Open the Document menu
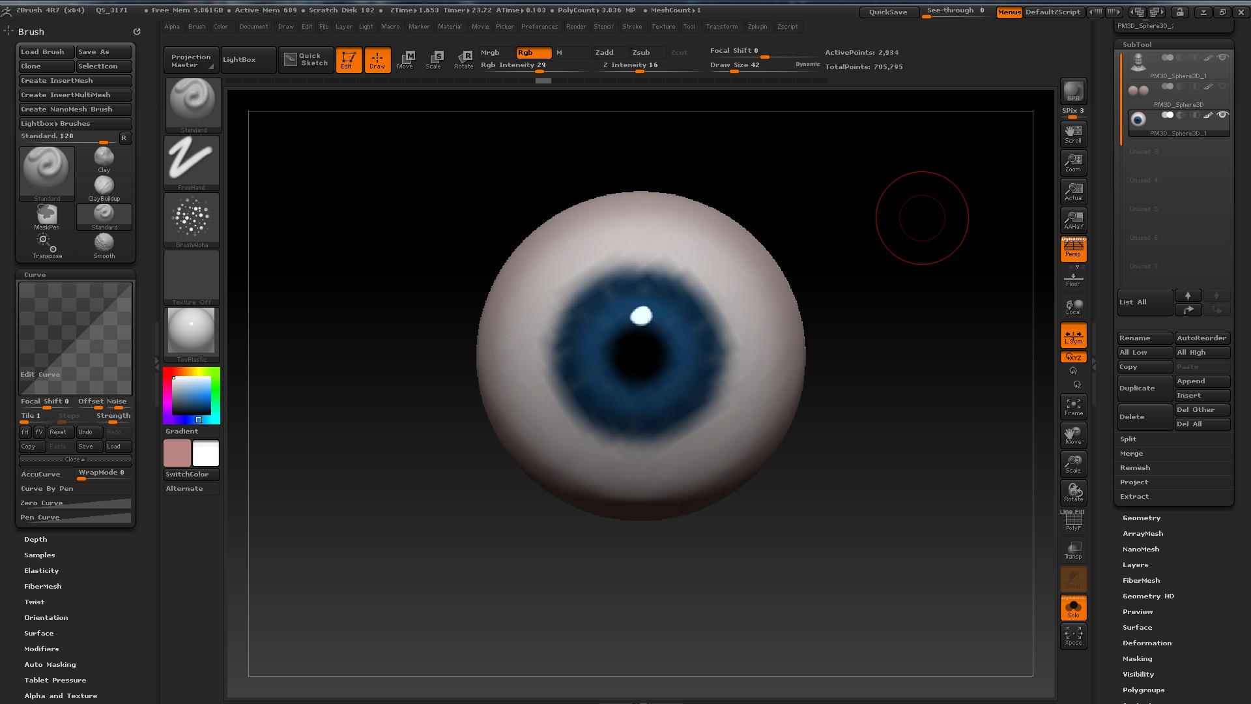 point(253,27)
